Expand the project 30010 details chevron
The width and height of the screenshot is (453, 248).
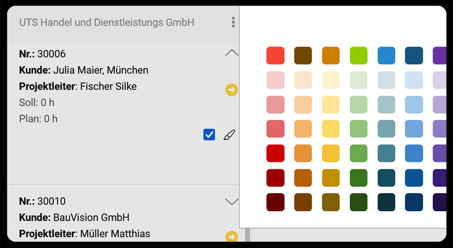(232, 201)
